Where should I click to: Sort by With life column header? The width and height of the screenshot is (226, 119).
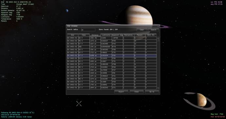click(151, 35)
